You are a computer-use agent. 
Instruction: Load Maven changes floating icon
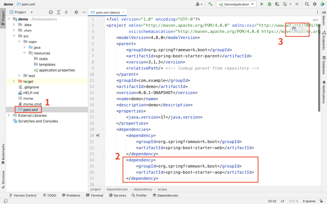click(x=294, y=29)
